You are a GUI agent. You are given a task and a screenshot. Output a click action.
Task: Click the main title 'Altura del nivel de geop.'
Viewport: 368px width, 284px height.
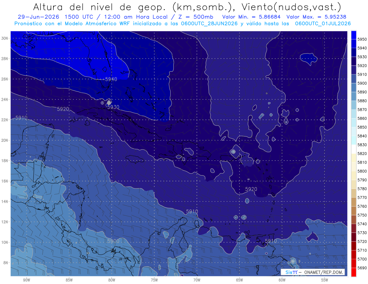[99, 7]
